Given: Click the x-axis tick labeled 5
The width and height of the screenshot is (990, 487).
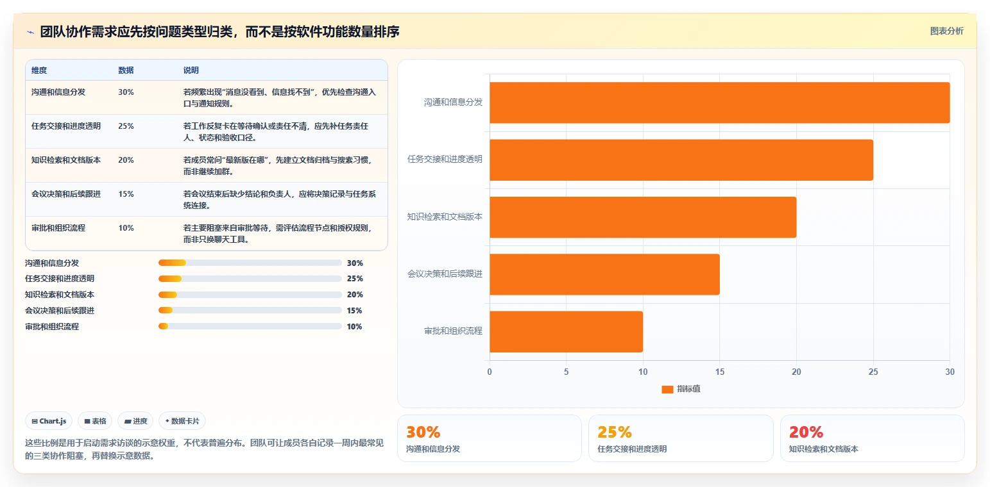Looking at the screenshot, I should pyautogui.click(x=566, y=372).
